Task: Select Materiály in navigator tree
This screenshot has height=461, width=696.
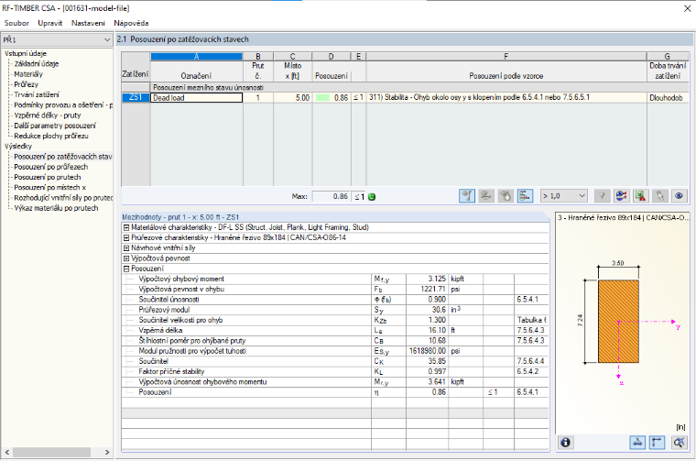Action: [x=28, y=74]
